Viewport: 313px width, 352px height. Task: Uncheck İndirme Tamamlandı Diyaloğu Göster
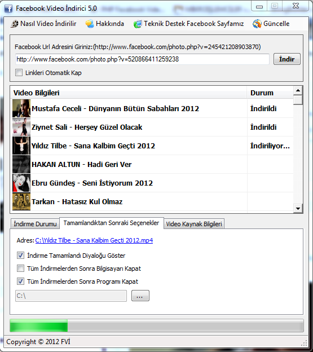[20, 255]
